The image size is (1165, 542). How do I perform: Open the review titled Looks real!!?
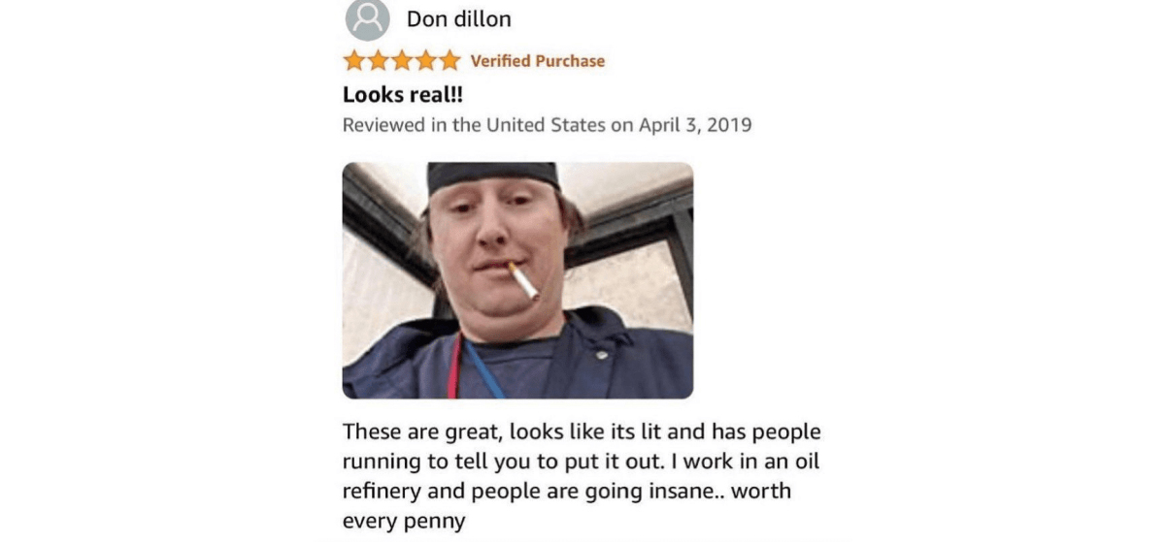396,95
